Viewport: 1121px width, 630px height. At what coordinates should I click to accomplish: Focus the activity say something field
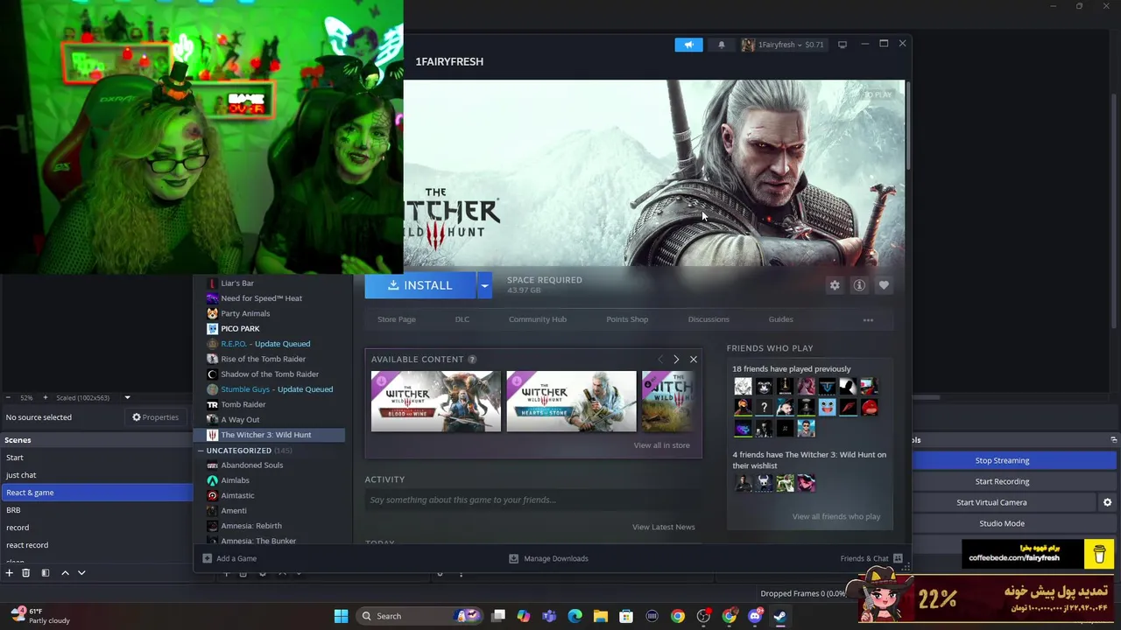coord(532,500)
